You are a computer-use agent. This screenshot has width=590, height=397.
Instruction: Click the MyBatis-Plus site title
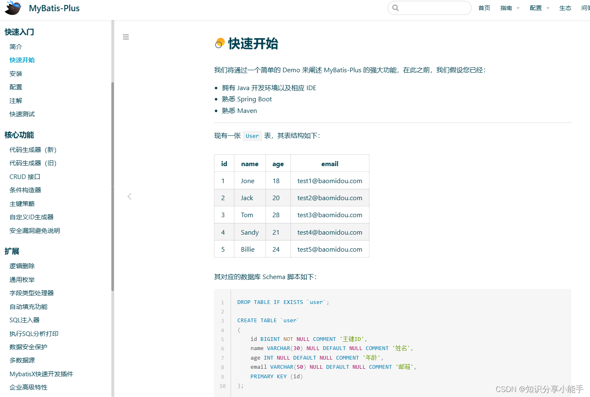click(x=54, y=8)
